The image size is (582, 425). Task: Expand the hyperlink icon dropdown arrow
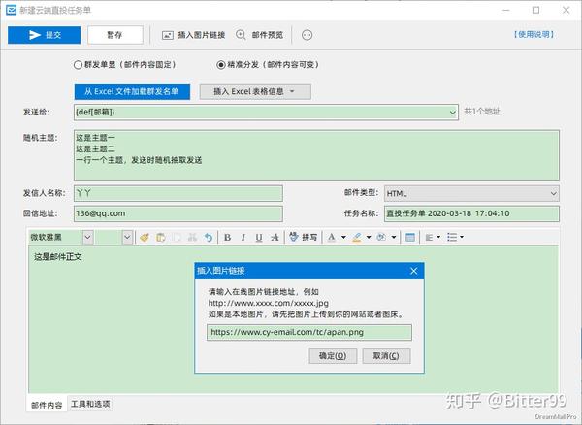click(394, 237)
